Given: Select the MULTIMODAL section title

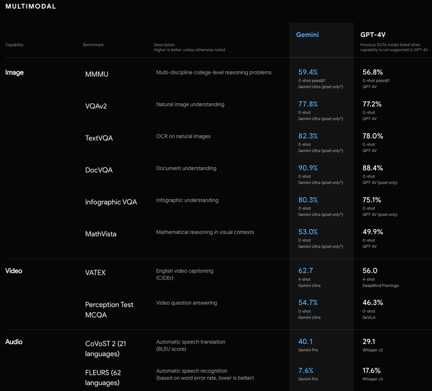Looking at the screenshot, I should (30, 7).
